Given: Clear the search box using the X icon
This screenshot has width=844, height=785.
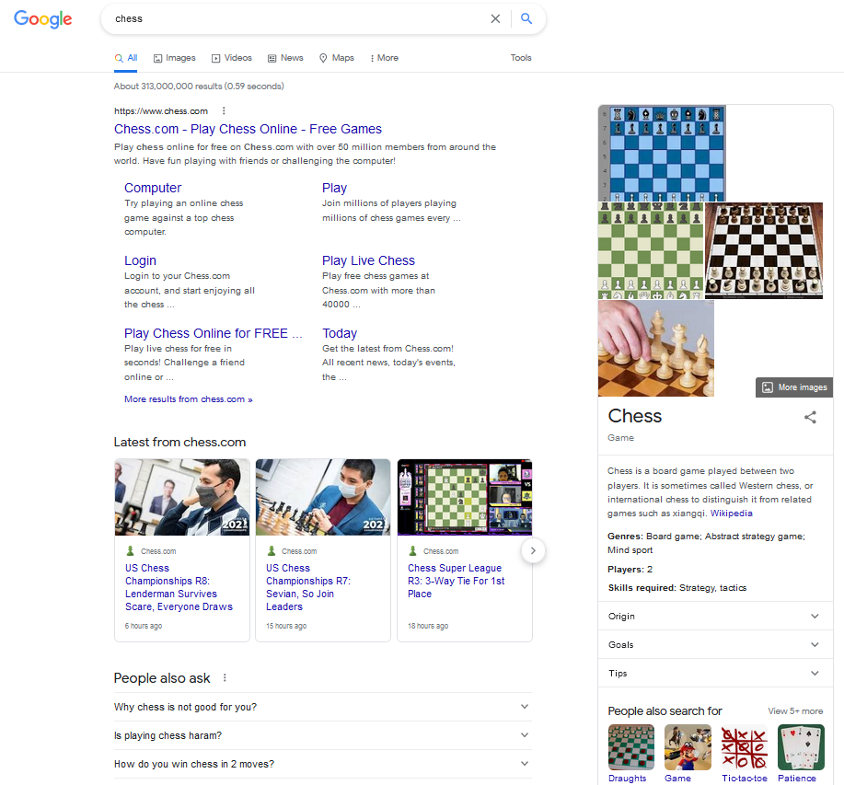Looking at the screenshot, I should pos(495,18).
